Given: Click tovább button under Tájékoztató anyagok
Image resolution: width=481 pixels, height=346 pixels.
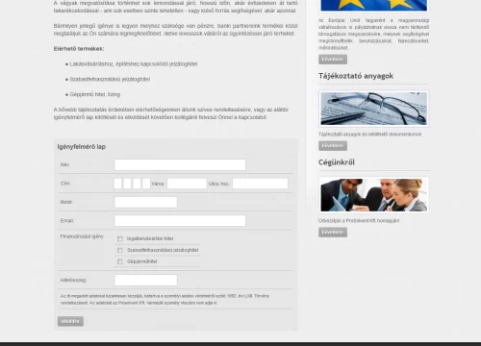Looking at the screenshot, I should point(333,146).
